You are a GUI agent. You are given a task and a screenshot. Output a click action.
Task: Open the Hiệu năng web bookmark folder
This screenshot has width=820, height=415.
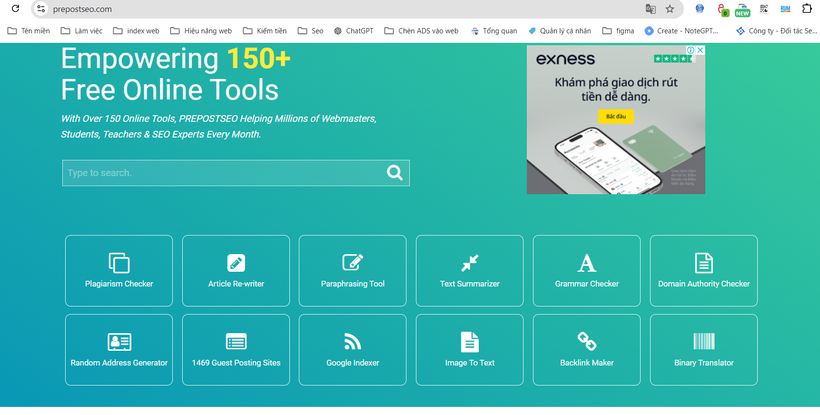201,31
